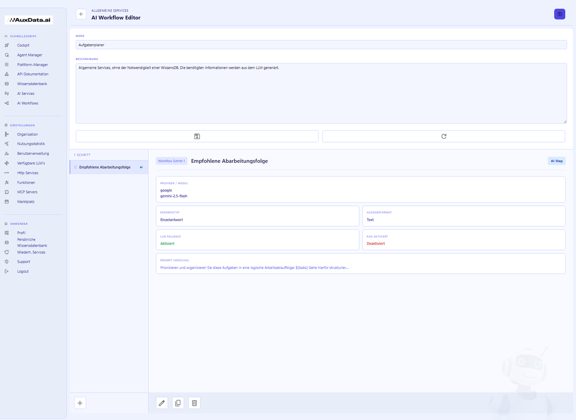Click the Nutzungsstatistik icon
The height and width of the screenshot is (420, 576).
[x=7, y=144]
